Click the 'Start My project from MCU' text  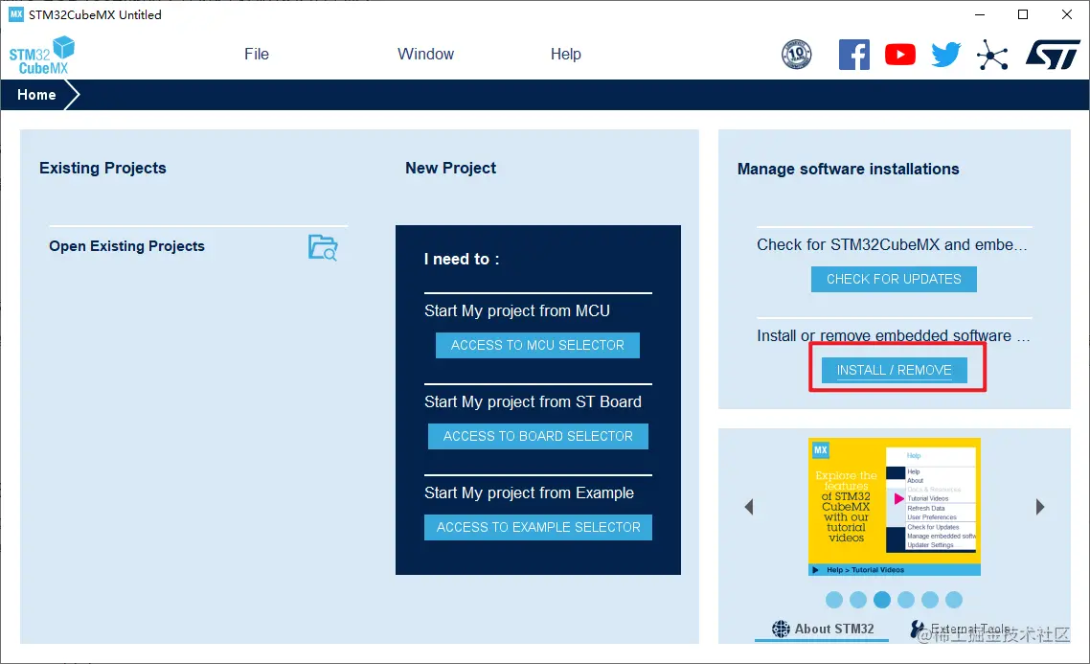517,310
